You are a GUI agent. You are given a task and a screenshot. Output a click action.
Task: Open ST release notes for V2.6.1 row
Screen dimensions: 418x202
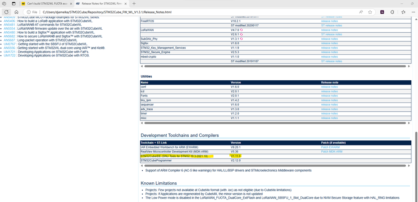(x=331, y=34)
